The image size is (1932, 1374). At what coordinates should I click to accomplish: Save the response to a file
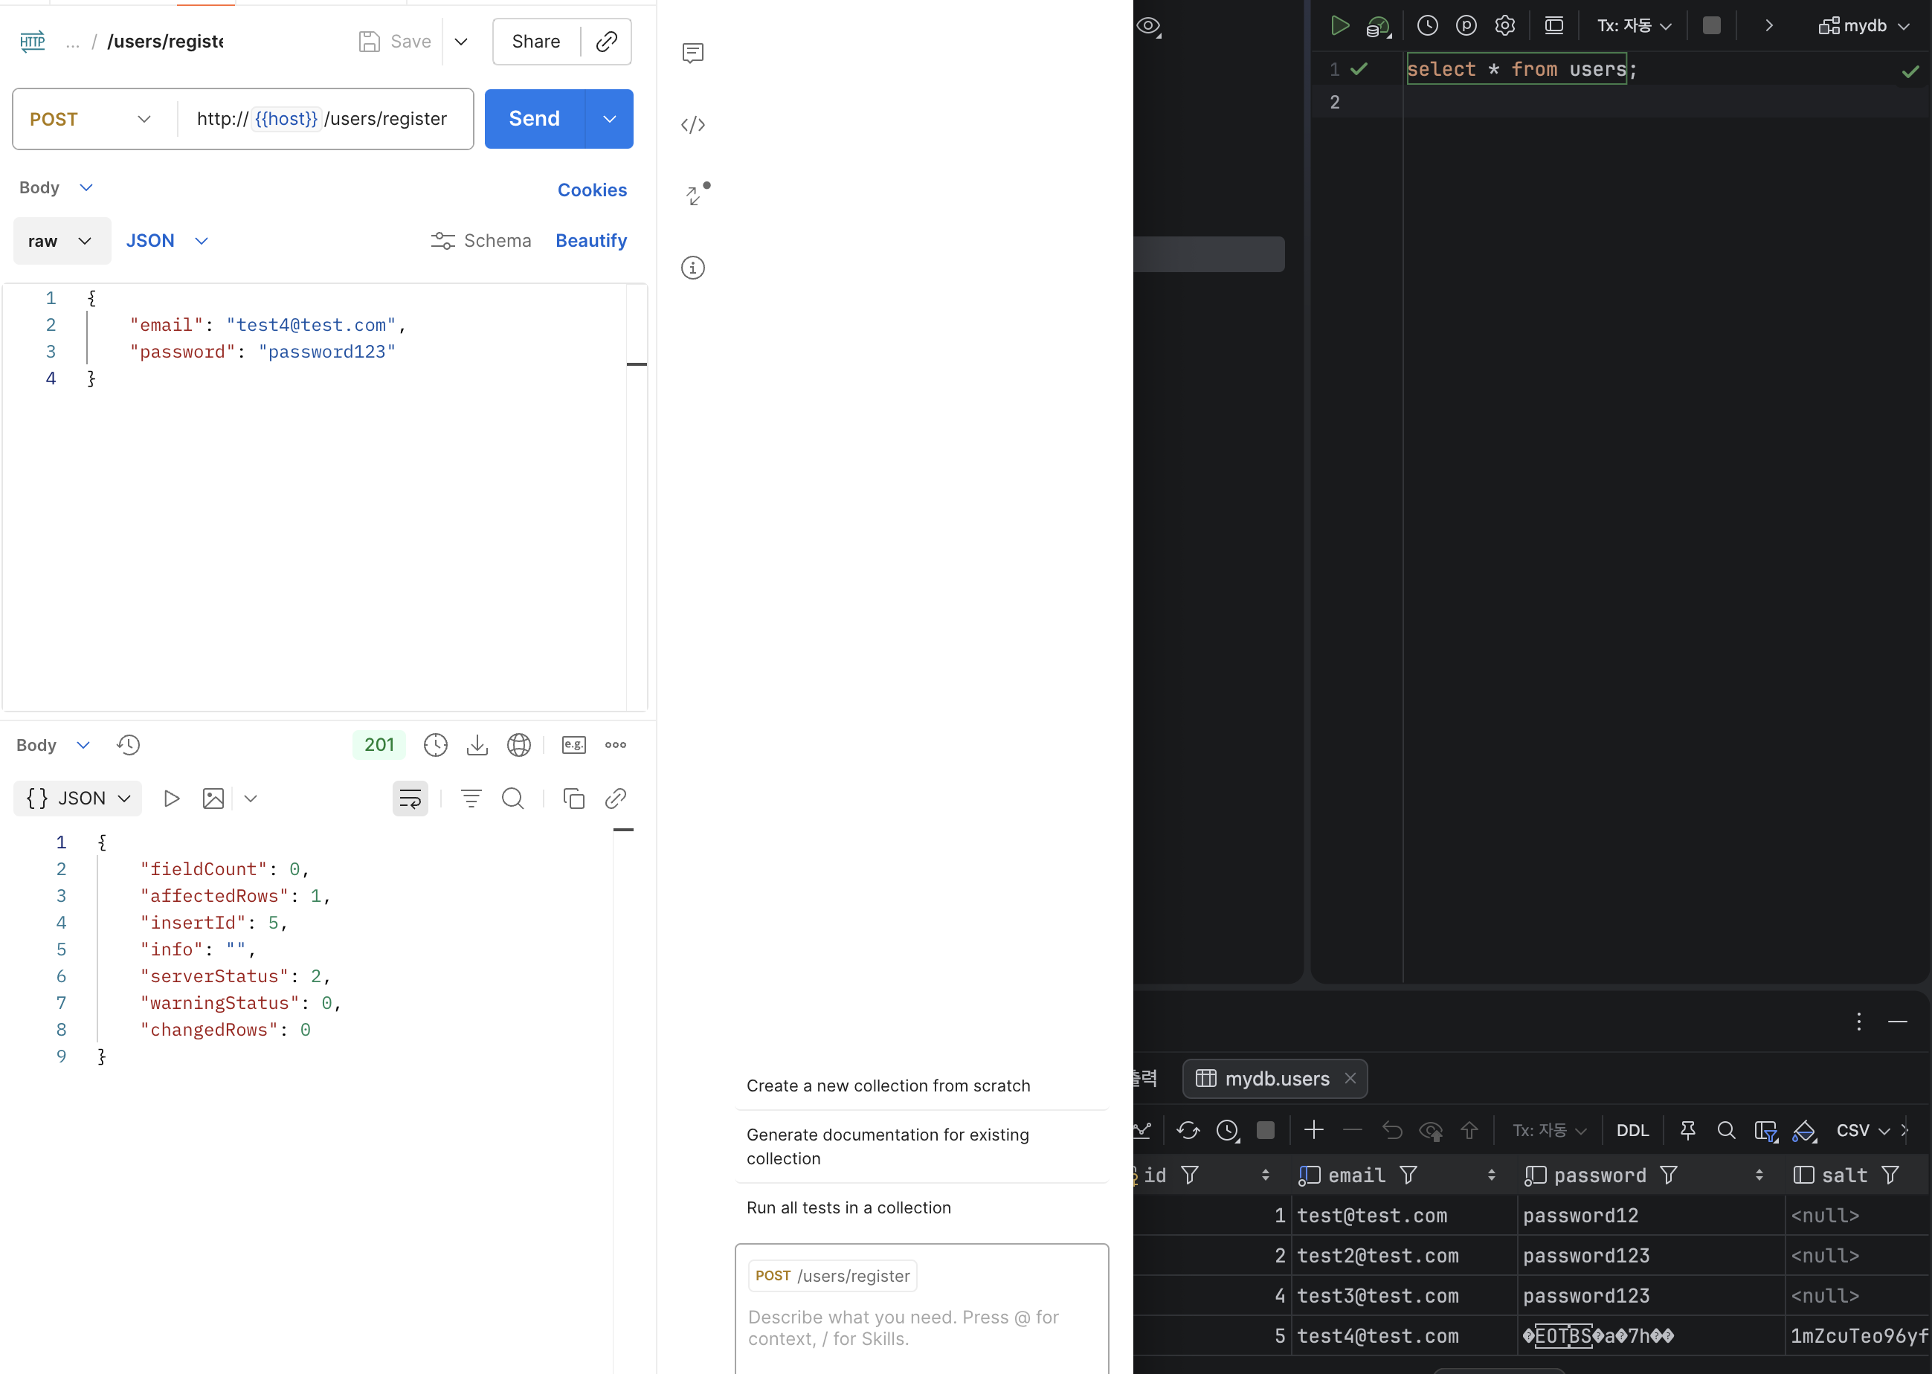coord(477,746)
